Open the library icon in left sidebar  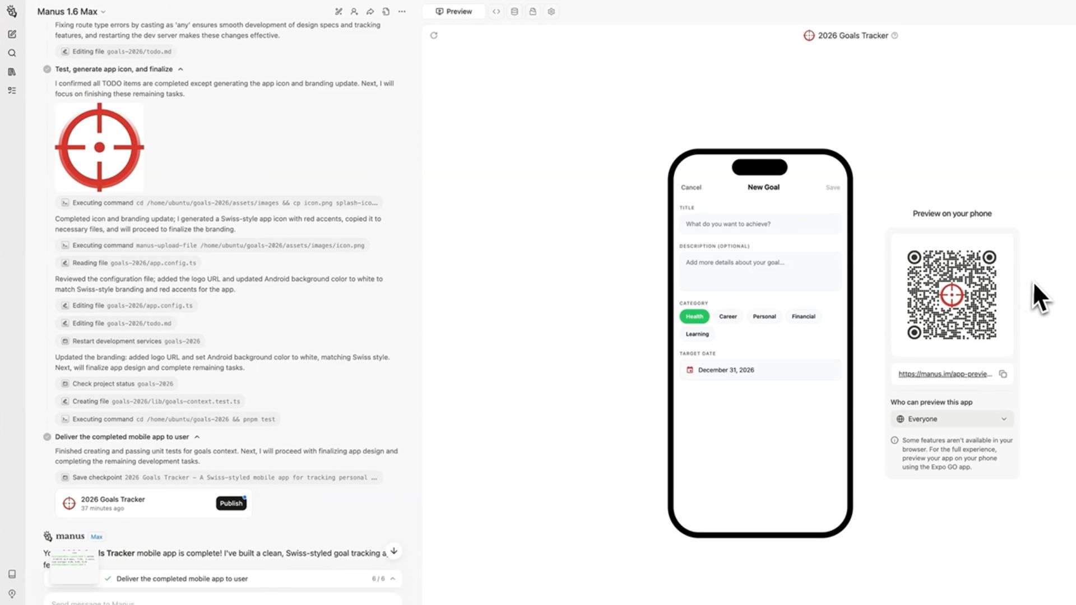click(x=12, y=72)
